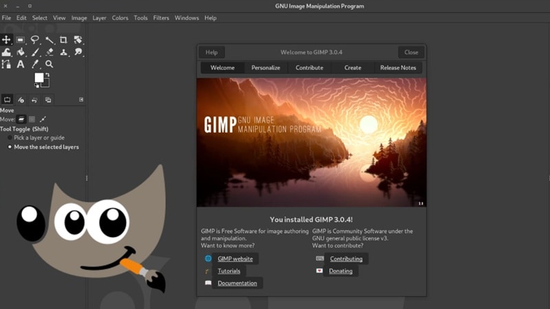Click the foreground color swatch
Viewport: 550px width, 309px height.
(38, 78)
